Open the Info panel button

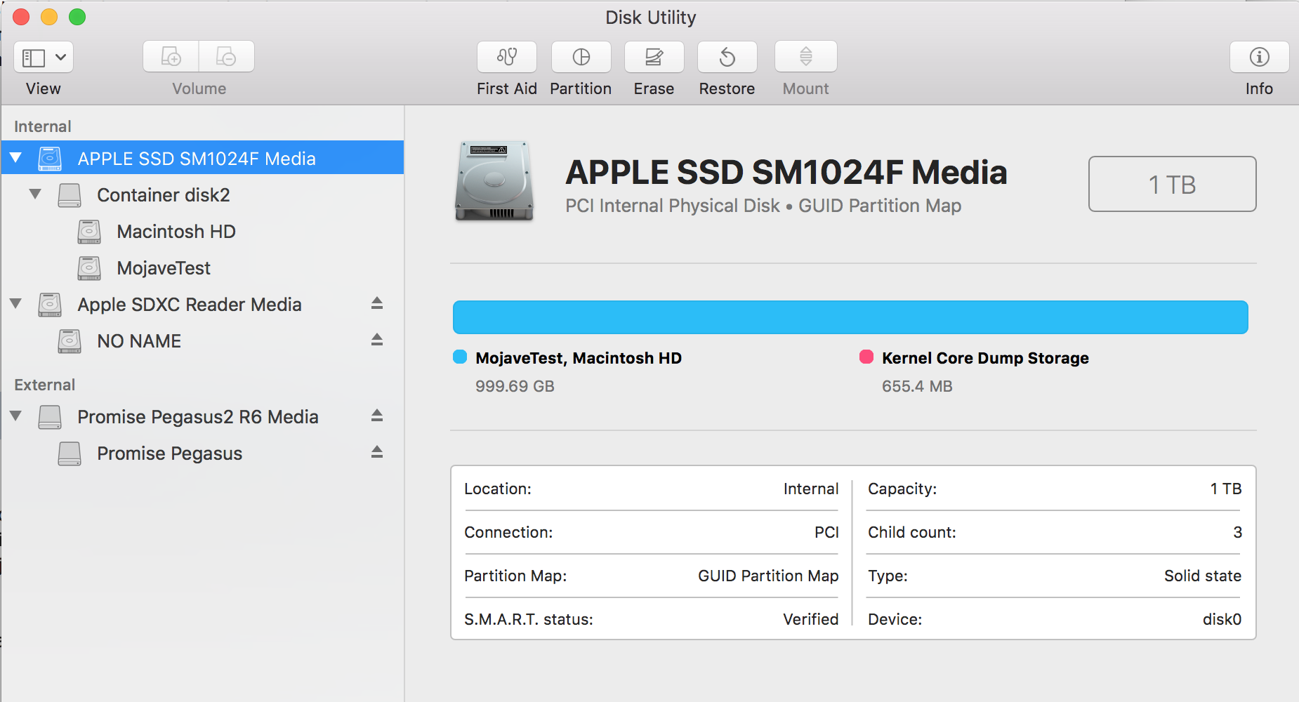click(x=1260, y=57)
